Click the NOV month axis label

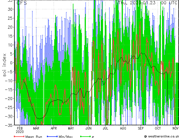coord(175,128)
